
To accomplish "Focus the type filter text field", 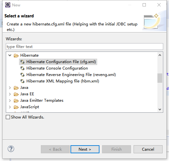I will (x=84, y=47).
